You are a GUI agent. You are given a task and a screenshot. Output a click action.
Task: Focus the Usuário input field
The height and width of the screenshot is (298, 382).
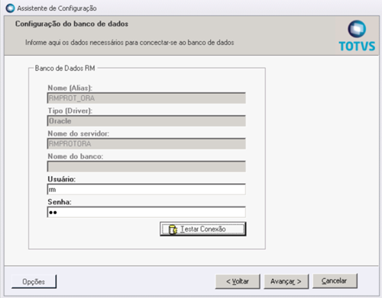pos(147,189)
